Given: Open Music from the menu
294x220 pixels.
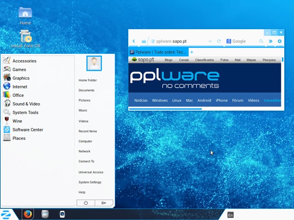Looking at the screenshot, I should (x=83, y=110).
